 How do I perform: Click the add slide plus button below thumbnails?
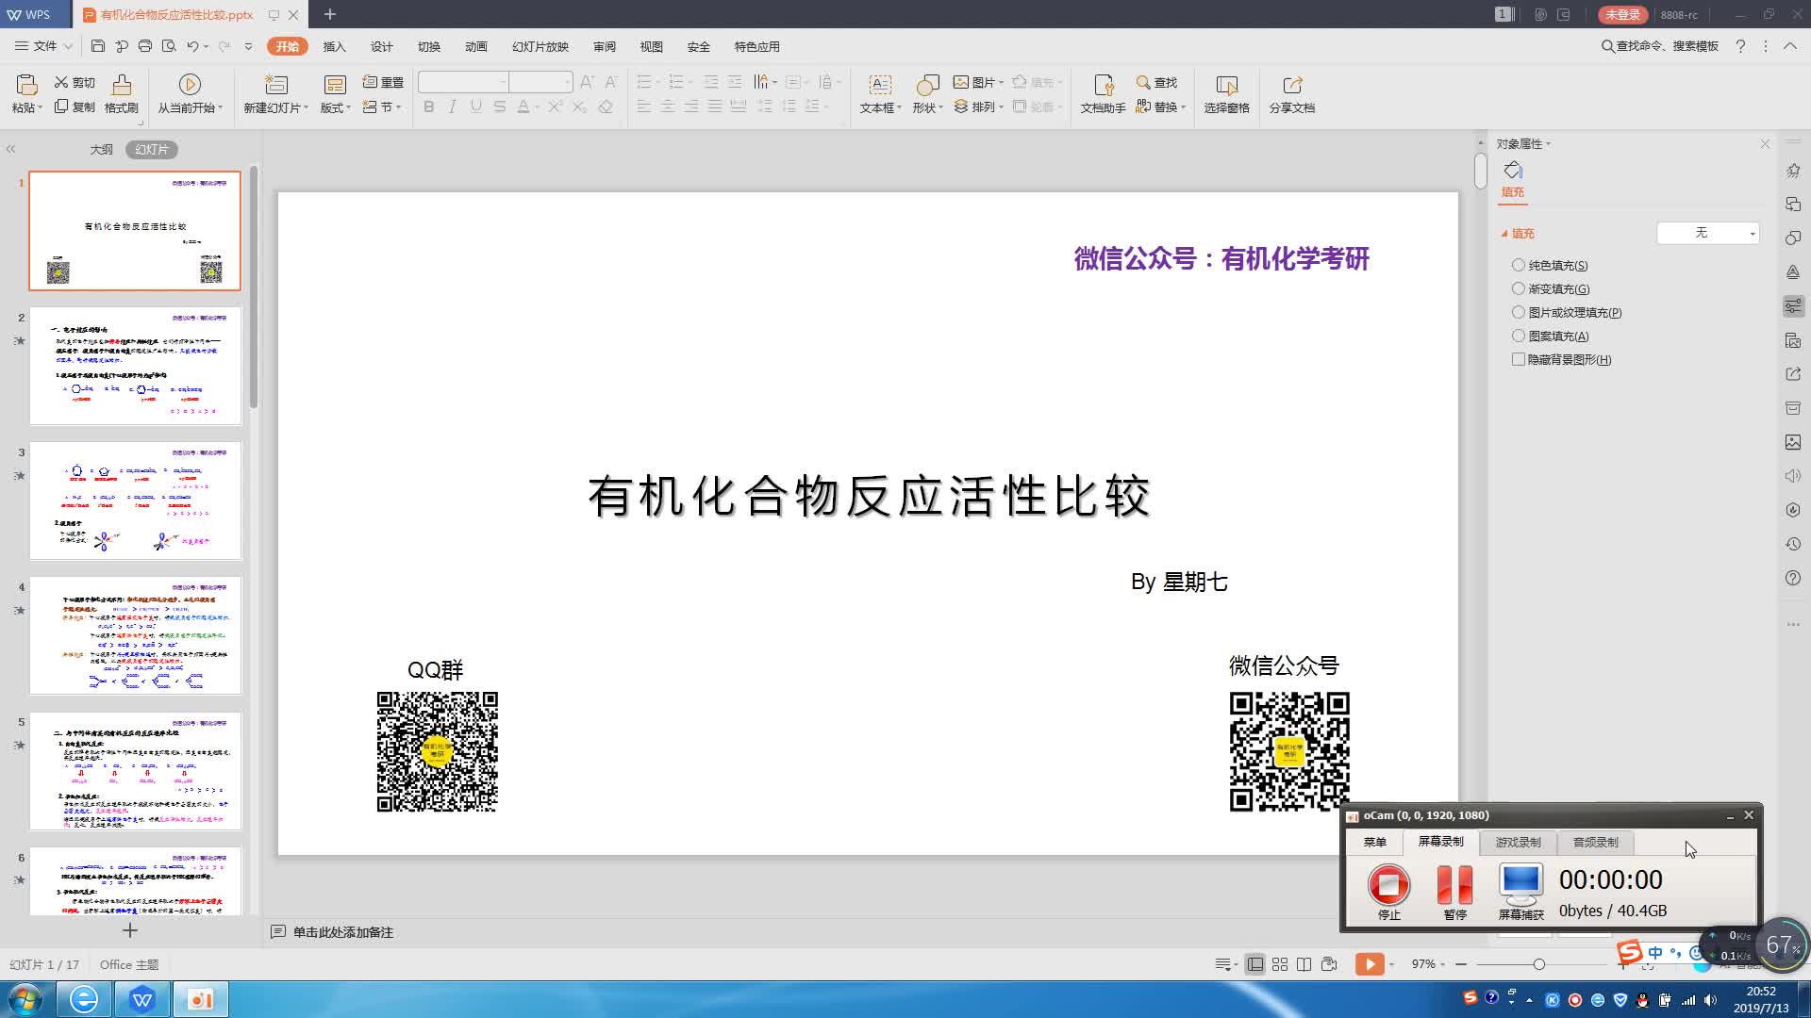(130, 930)
